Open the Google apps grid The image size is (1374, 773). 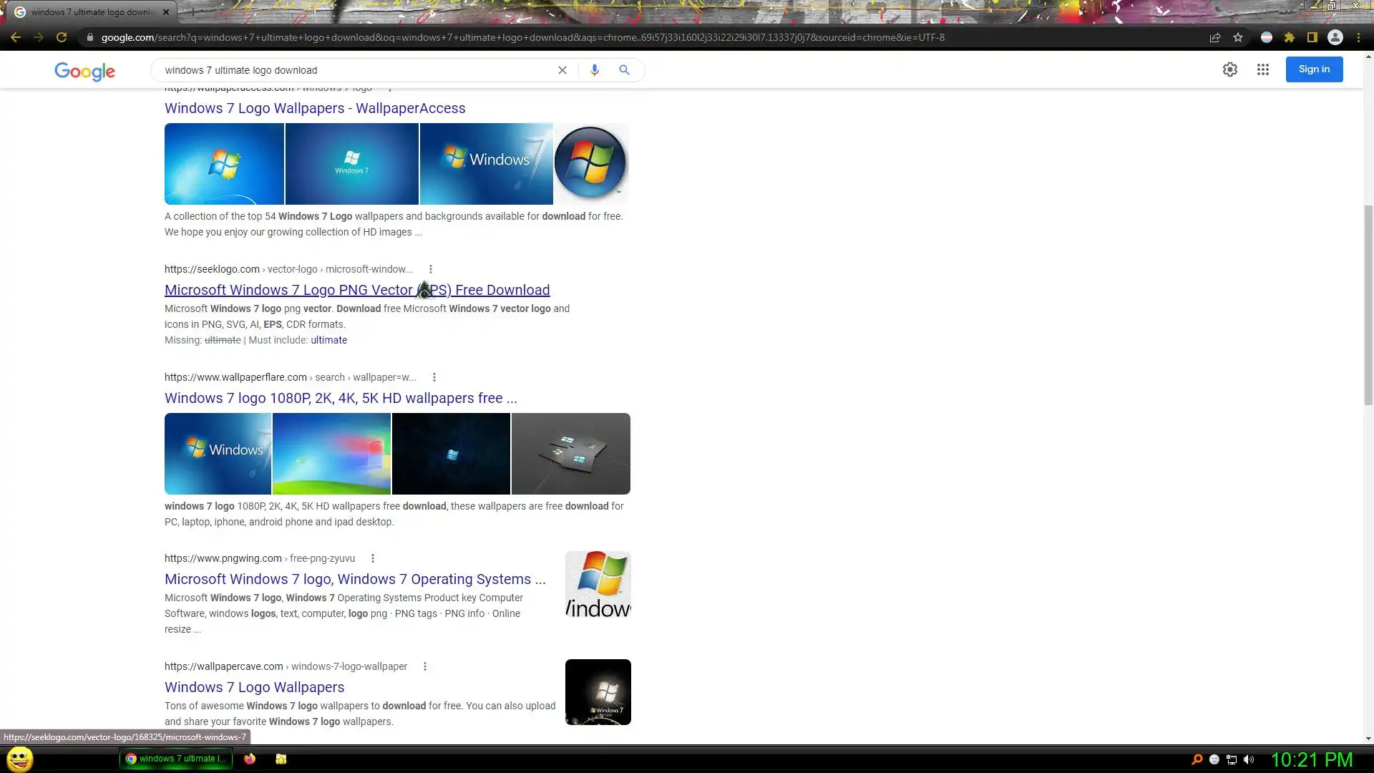point(1263,69)
